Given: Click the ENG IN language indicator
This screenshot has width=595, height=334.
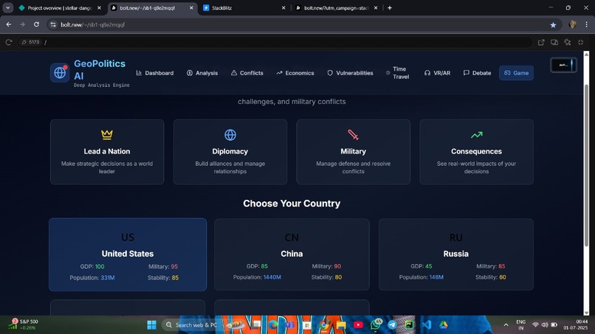Looking at the screenshot, I should 521,325.
